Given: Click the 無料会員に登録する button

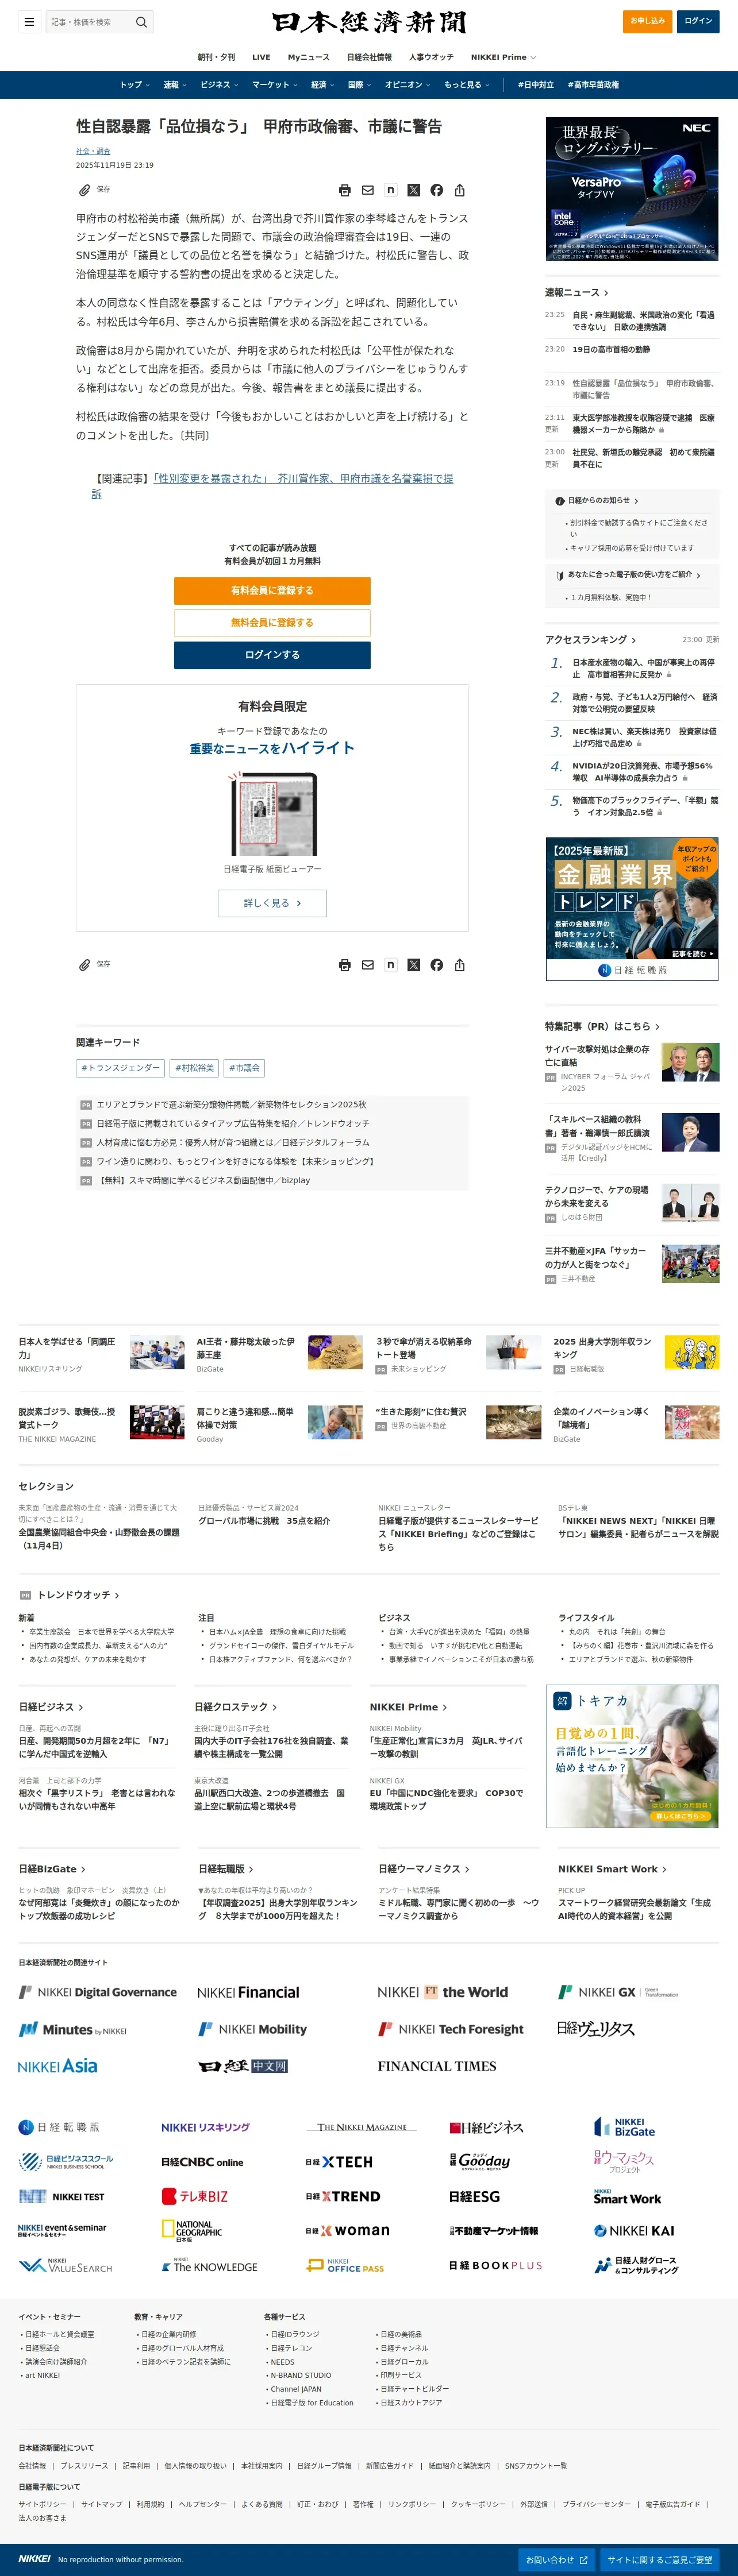Looking at the screenshot, I should click(x=272, y=622).
